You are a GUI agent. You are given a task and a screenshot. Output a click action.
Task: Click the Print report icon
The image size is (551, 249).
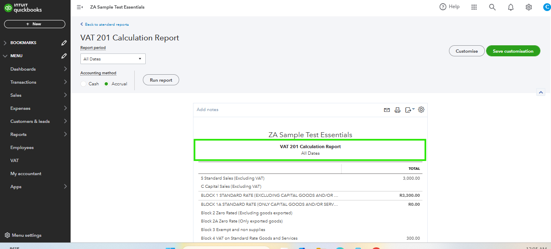398,109
